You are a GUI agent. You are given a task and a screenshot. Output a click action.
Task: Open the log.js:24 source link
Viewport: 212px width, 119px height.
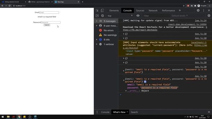click(x=201, y=20)
